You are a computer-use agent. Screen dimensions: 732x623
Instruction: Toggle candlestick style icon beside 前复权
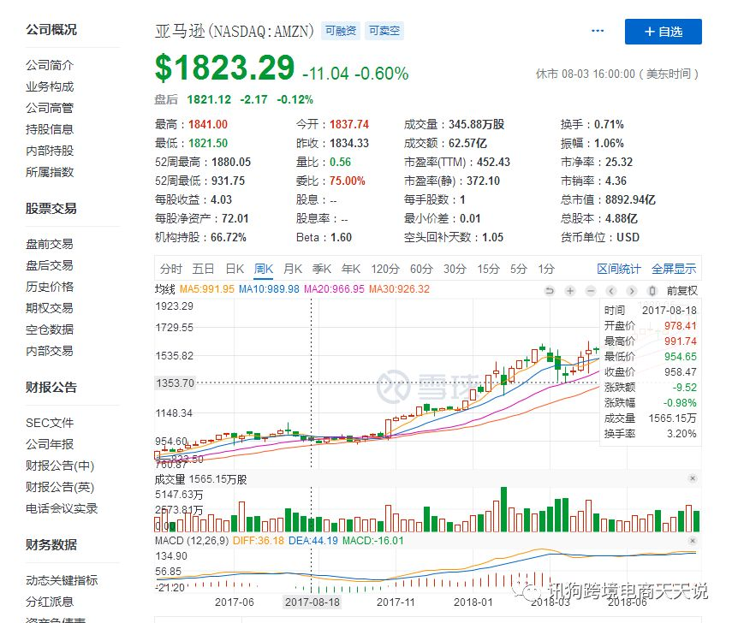(652, 291)
